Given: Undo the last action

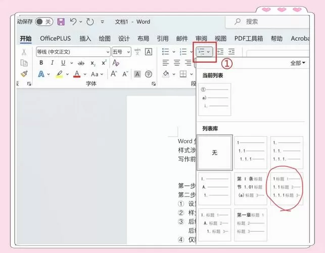Looking at the screenshot, I should (73, 22).
